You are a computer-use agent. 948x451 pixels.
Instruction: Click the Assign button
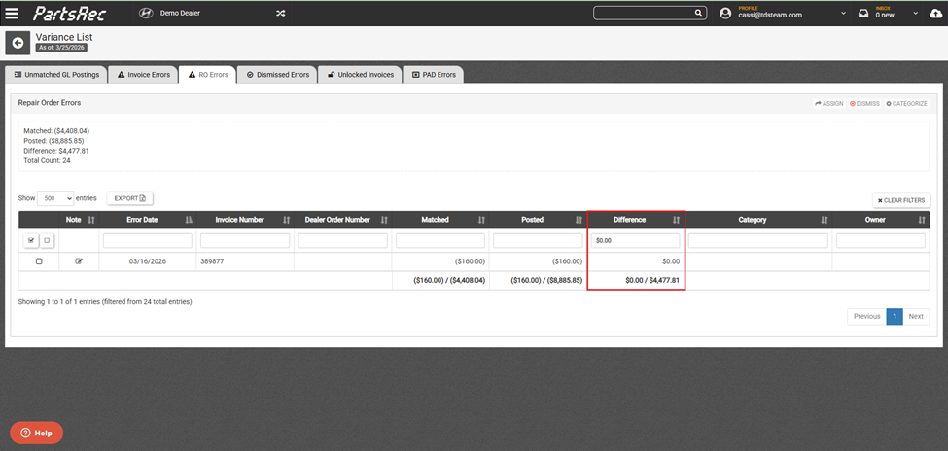coord(829,103)
